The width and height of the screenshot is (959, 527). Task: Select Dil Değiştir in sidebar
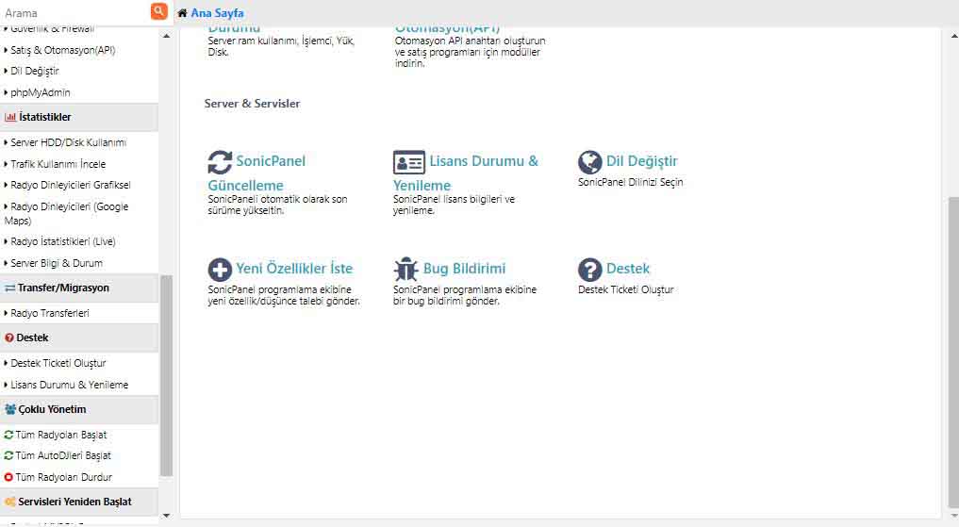coord(35,71)
